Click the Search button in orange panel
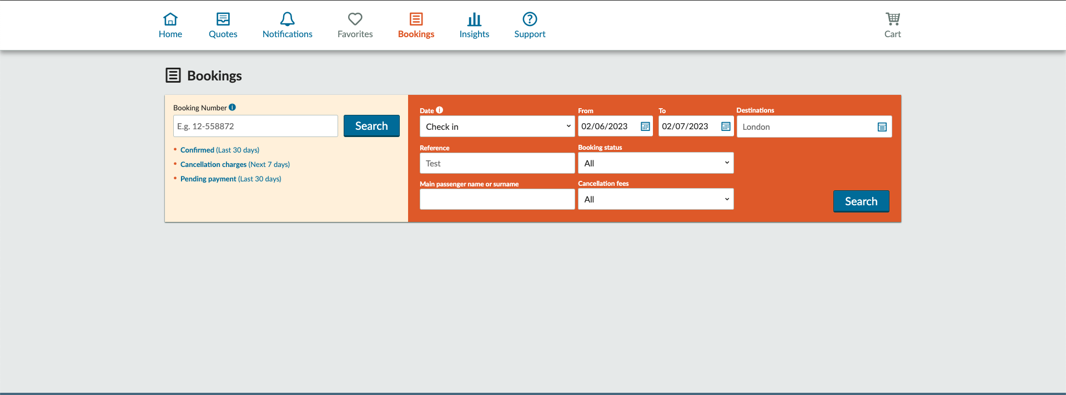 [861, 201]
